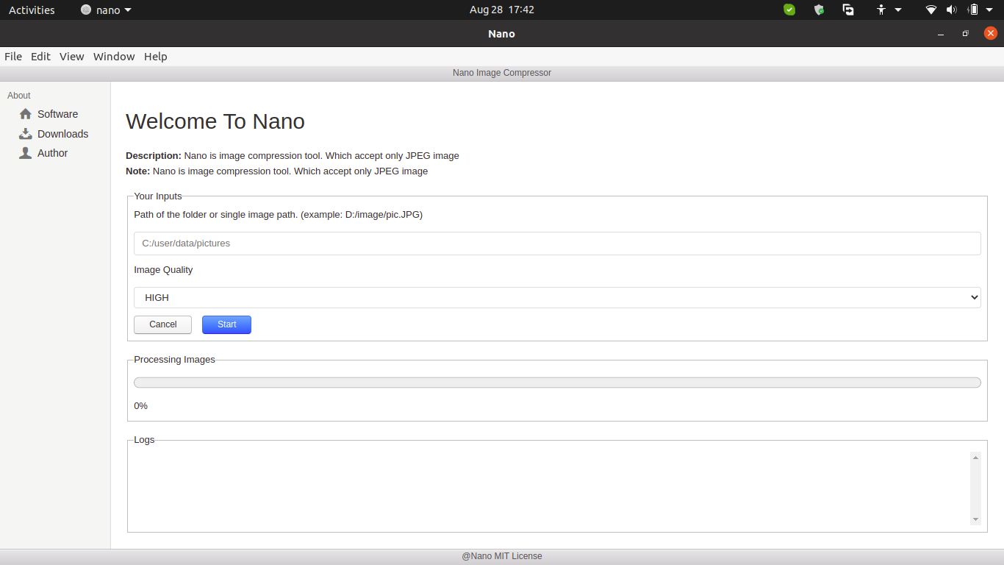This screenshot has height=565, width=1004.
Task: Open the clock showing Aug 28 17:42
Action: pos(502,10)
